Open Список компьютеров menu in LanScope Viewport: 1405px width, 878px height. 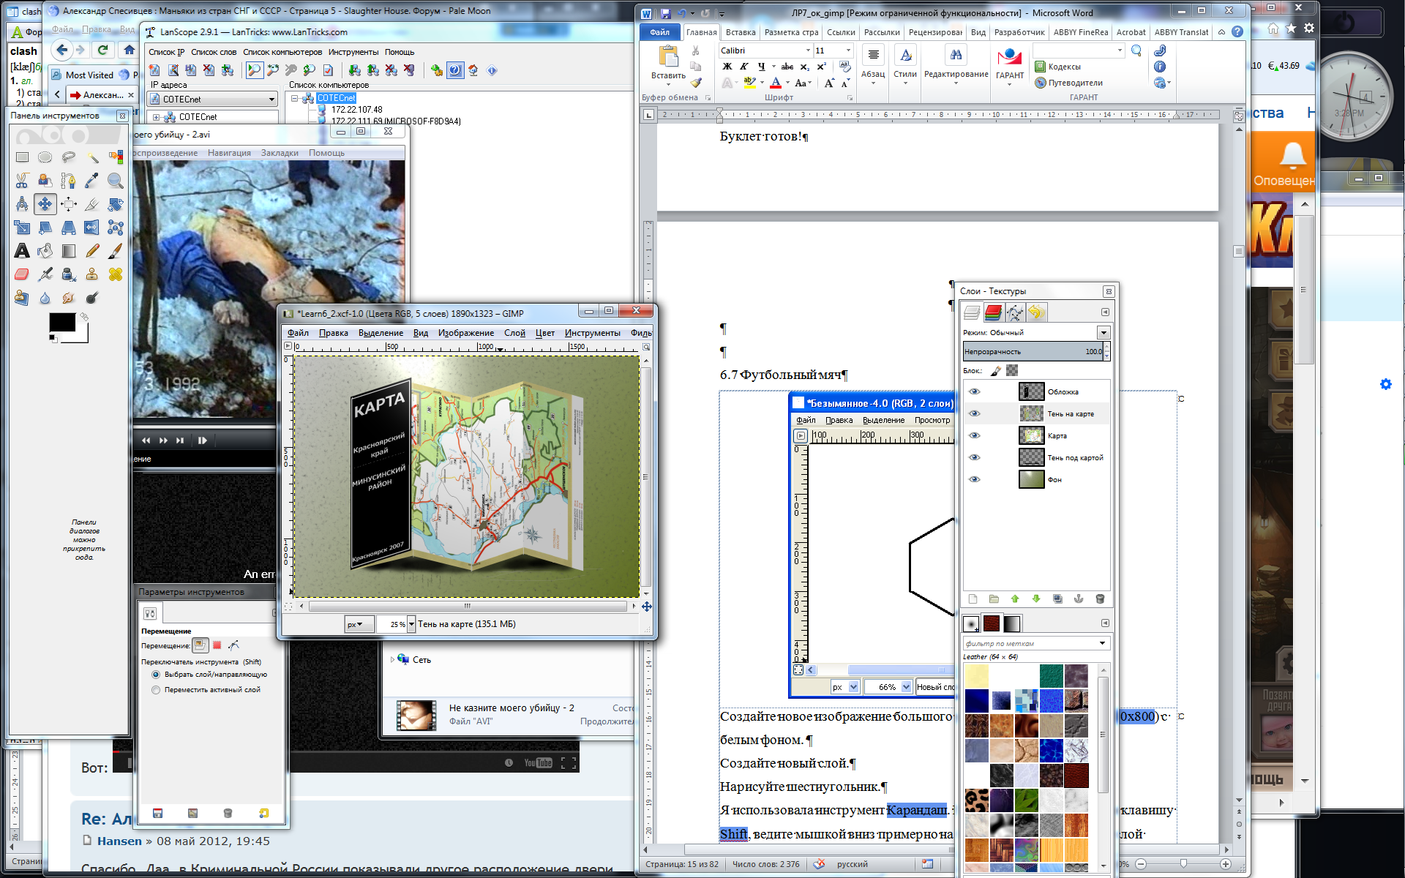point(282,52)
